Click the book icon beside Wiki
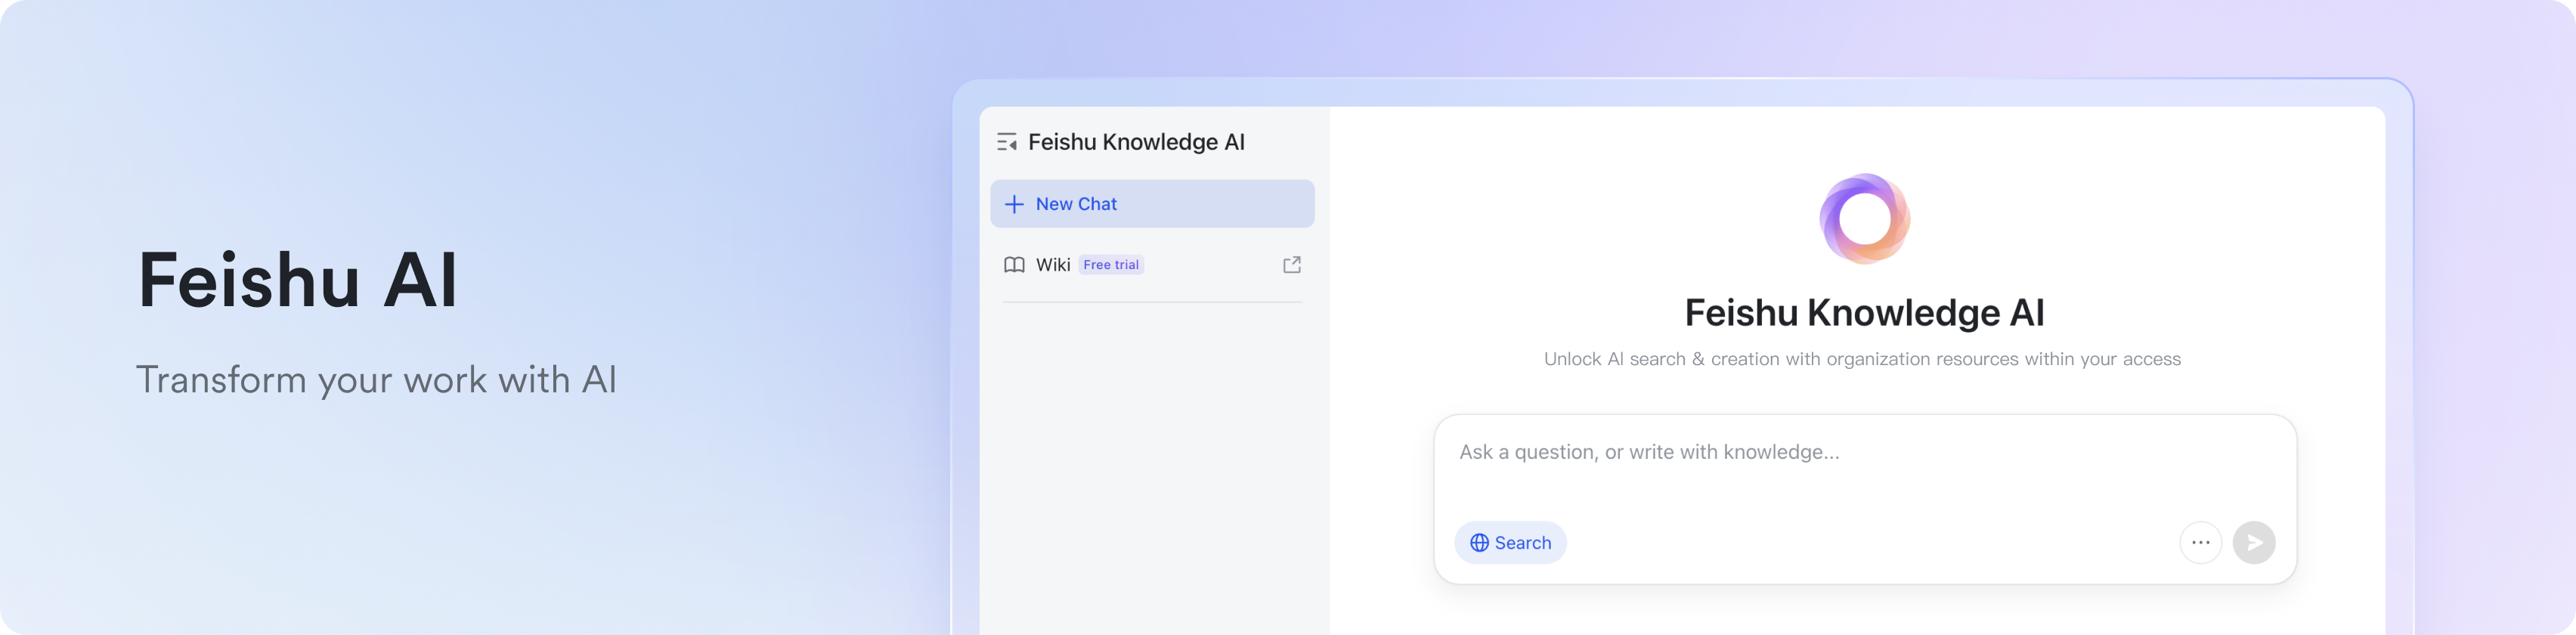 1014,265
